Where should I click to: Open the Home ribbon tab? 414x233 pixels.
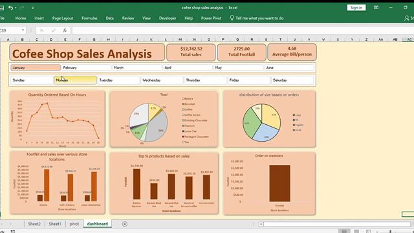coord(21,18)
